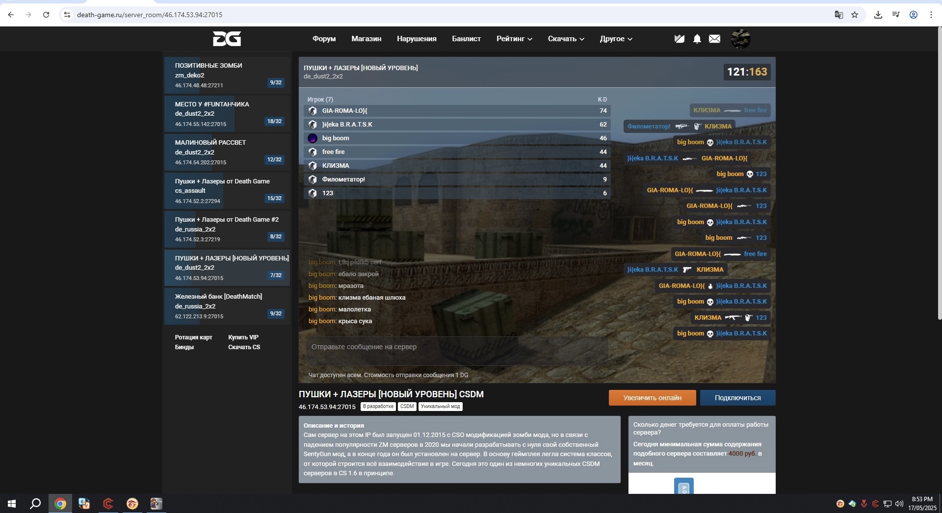Screen dimensions: 942x513
Task: Click the browser back arrow
Action: click(11, 15)
